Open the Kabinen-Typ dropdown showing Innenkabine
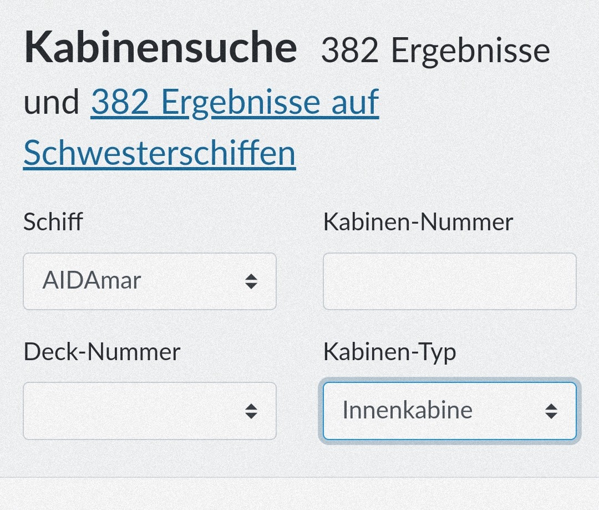This screenshot has width=599, height=510. pos(449,411)
